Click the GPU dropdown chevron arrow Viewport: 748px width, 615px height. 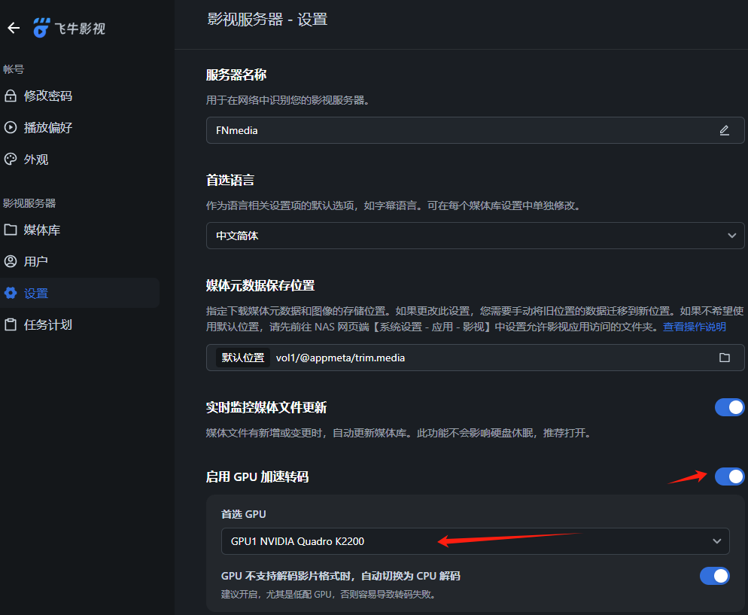pyautogui.click(x=716, y=541)
